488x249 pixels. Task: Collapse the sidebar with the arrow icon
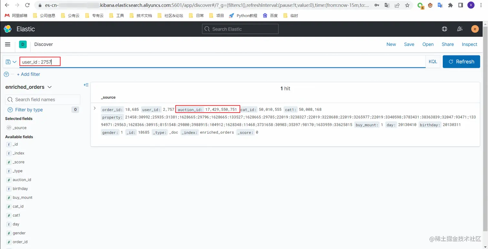coord(86,85)
